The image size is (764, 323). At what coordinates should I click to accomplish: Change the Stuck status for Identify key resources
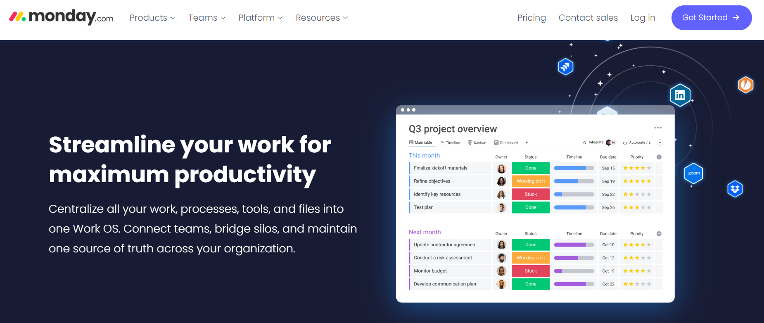click(x=531, y=194)
